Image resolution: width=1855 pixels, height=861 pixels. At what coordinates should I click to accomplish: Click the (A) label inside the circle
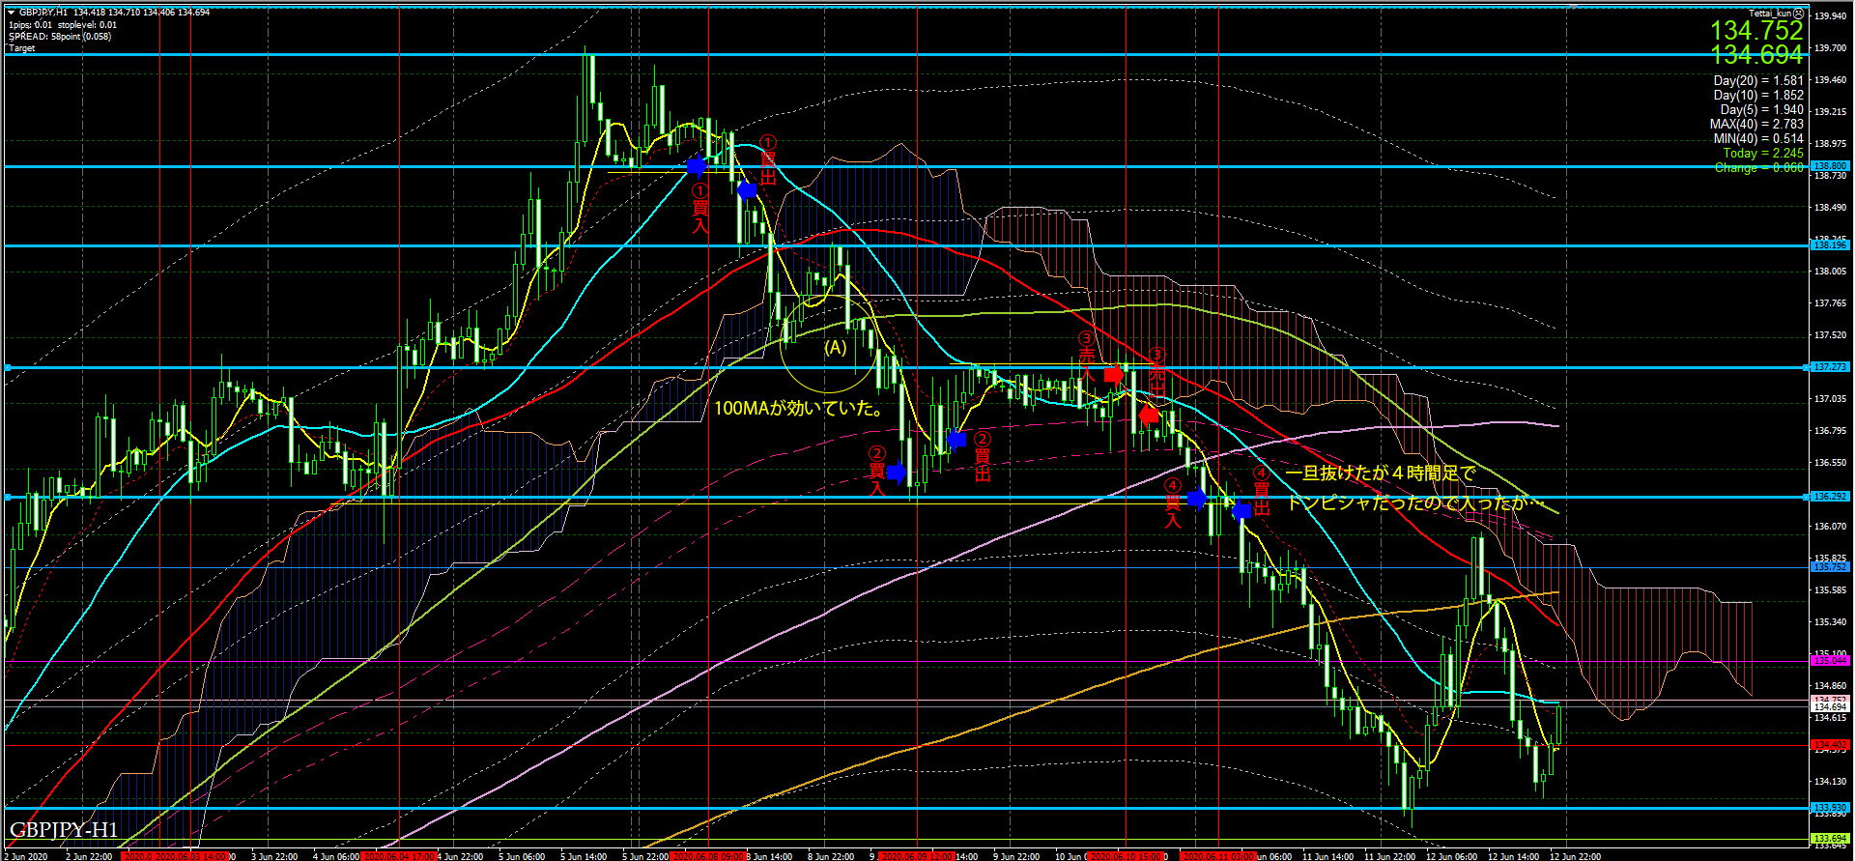pos(835,347)
